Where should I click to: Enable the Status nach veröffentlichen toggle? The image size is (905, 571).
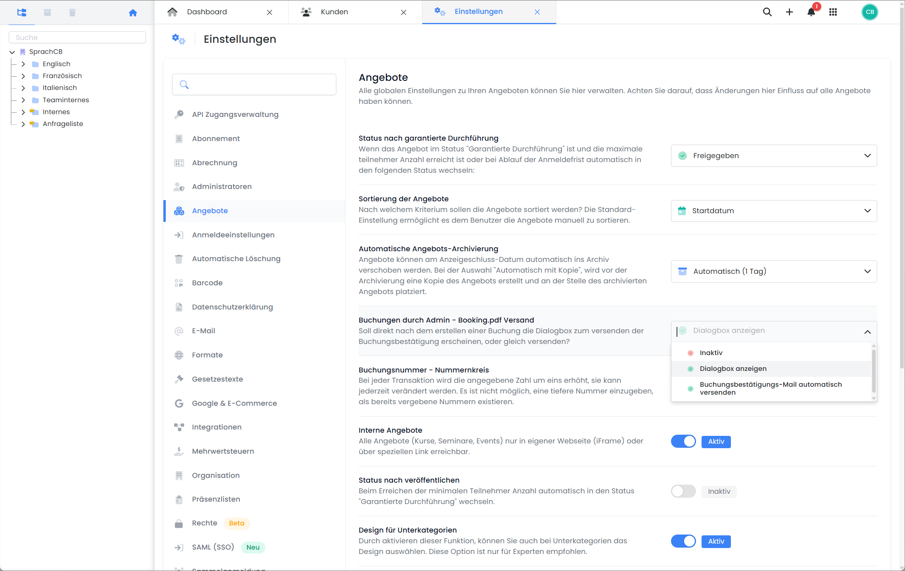683,491
